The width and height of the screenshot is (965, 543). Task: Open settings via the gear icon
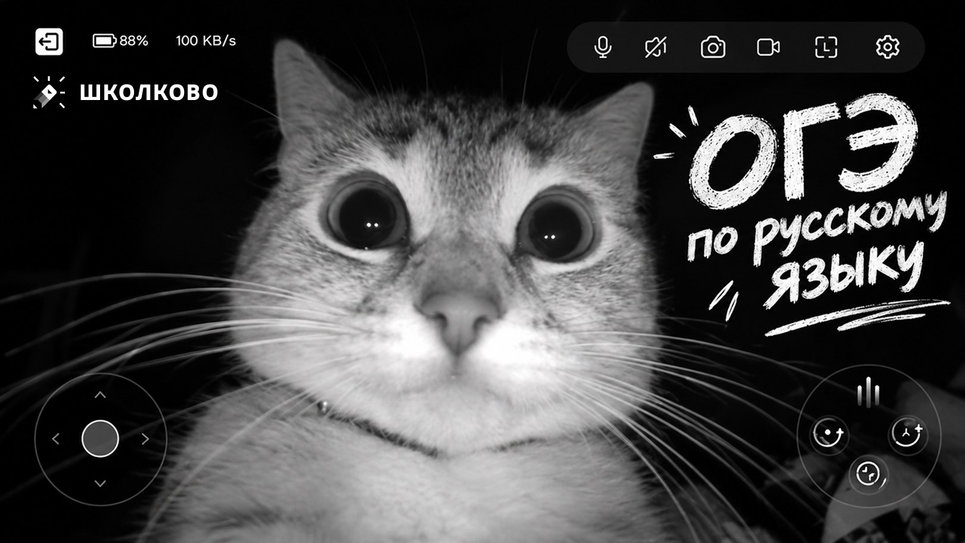(x=888, y=47)
